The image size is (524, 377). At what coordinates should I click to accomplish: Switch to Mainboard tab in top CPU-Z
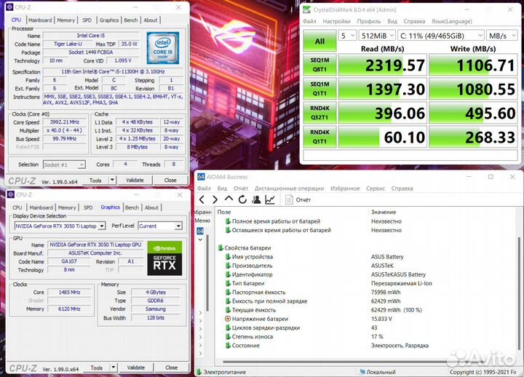coord(40,20)
